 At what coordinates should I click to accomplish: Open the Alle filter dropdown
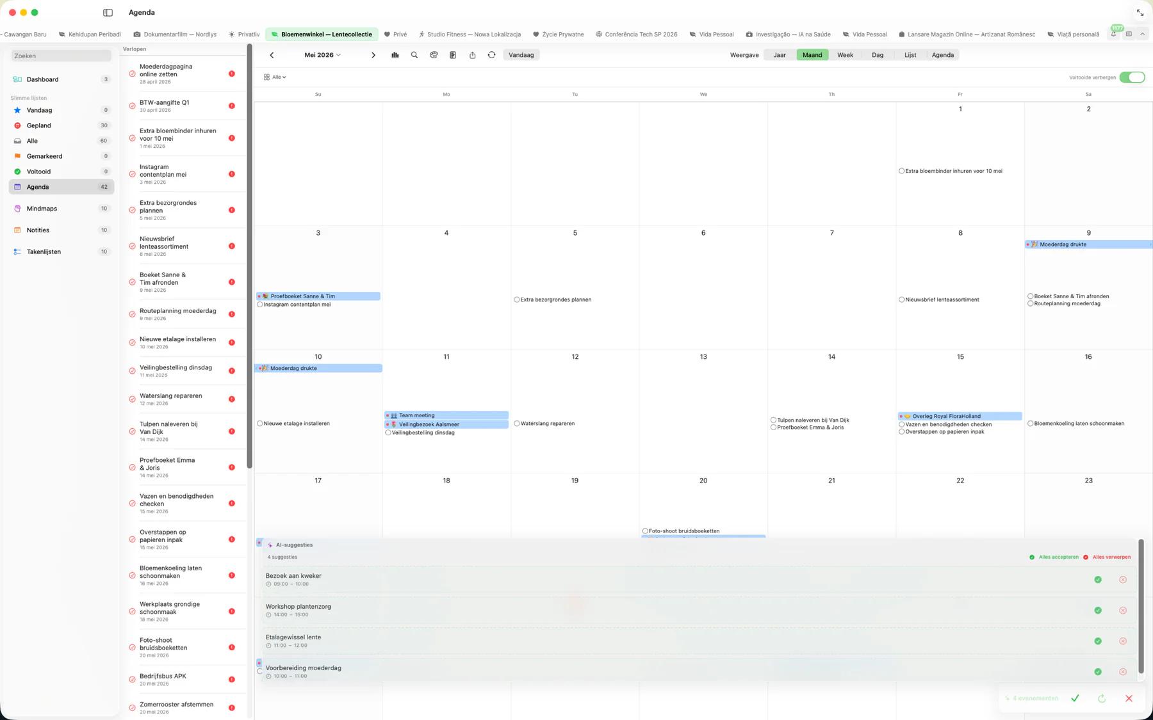(x=275, y=77)
